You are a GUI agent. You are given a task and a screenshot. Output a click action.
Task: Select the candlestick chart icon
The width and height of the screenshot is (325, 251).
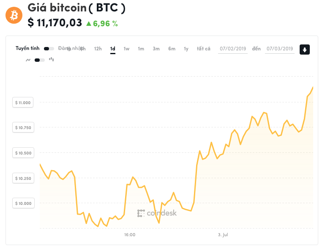52,60
